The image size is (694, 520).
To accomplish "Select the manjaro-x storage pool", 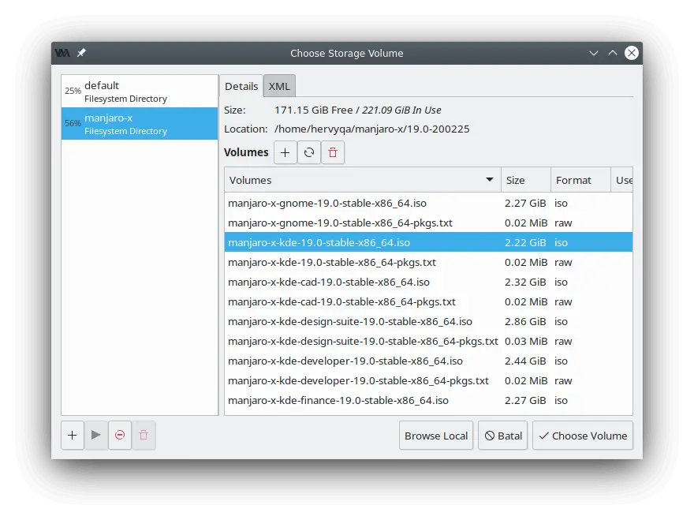I will (x=140, y=124).
